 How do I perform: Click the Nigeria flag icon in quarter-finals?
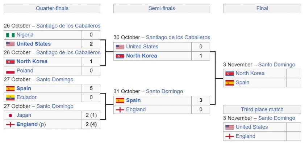pyautogui.click(x=10, y=35)
